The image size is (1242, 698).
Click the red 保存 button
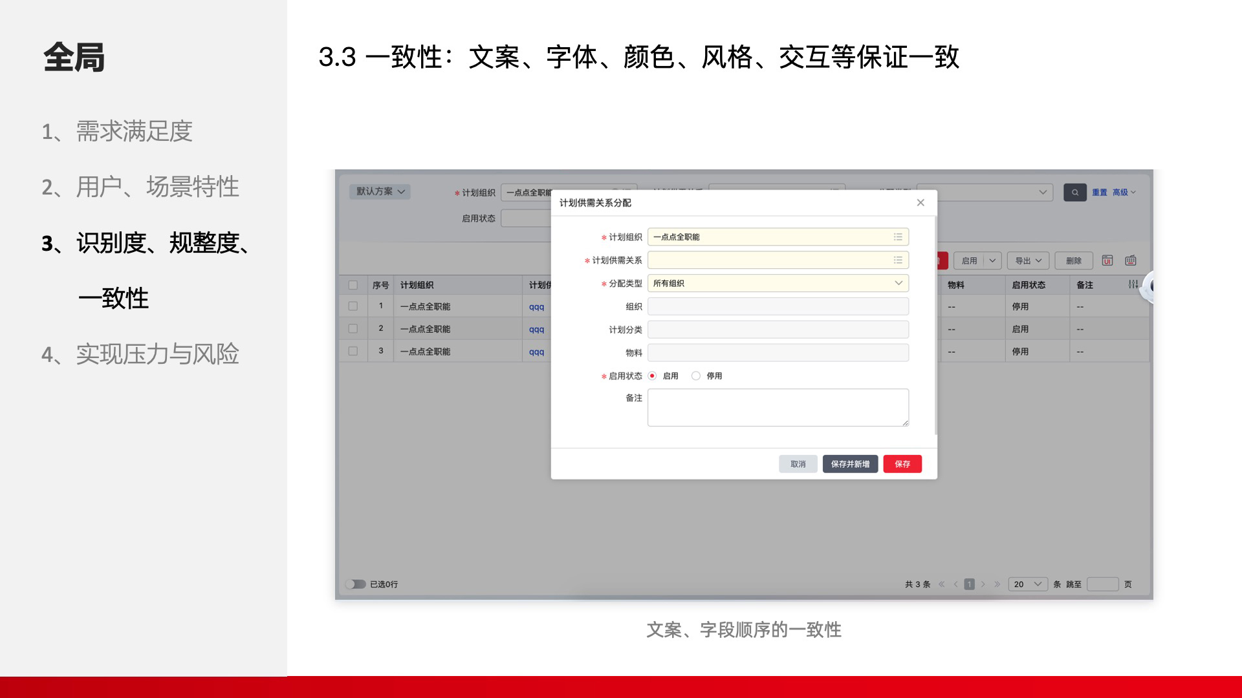pyautogui.click(x=902, y=464)
